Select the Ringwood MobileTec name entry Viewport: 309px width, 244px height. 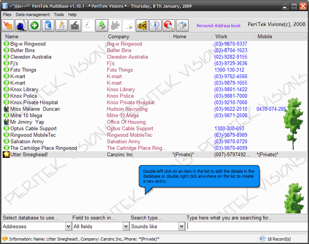pyautogui.click(x=33, y=135)
